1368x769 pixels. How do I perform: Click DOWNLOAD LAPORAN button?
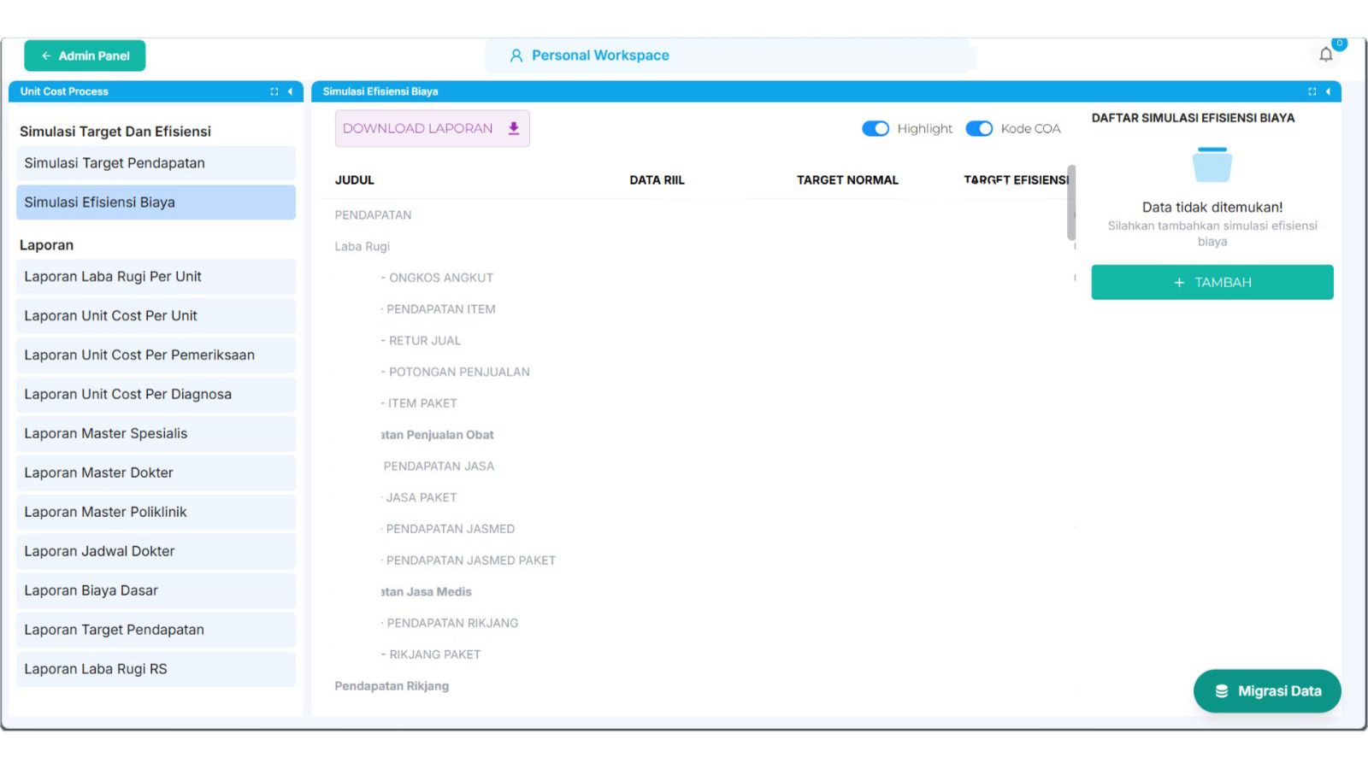click(433, 128)
